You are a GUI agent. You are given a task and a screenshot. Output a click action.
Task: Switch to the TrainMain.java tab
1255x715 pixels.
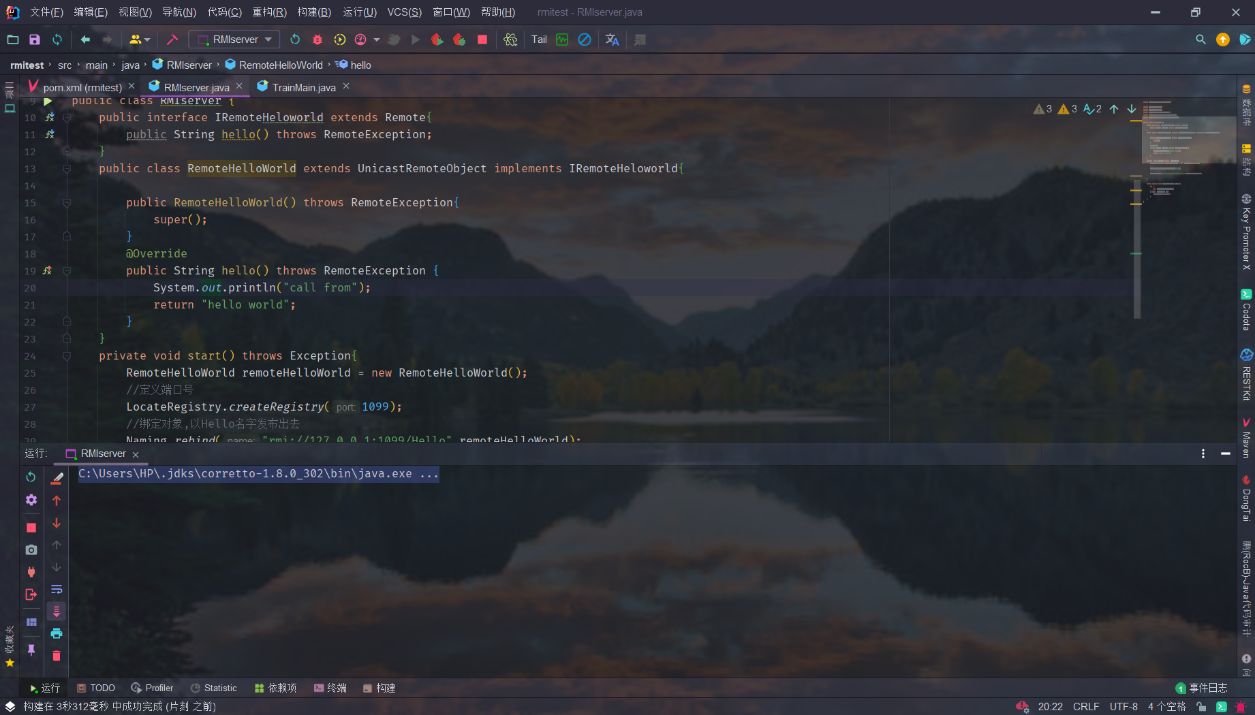304,87
